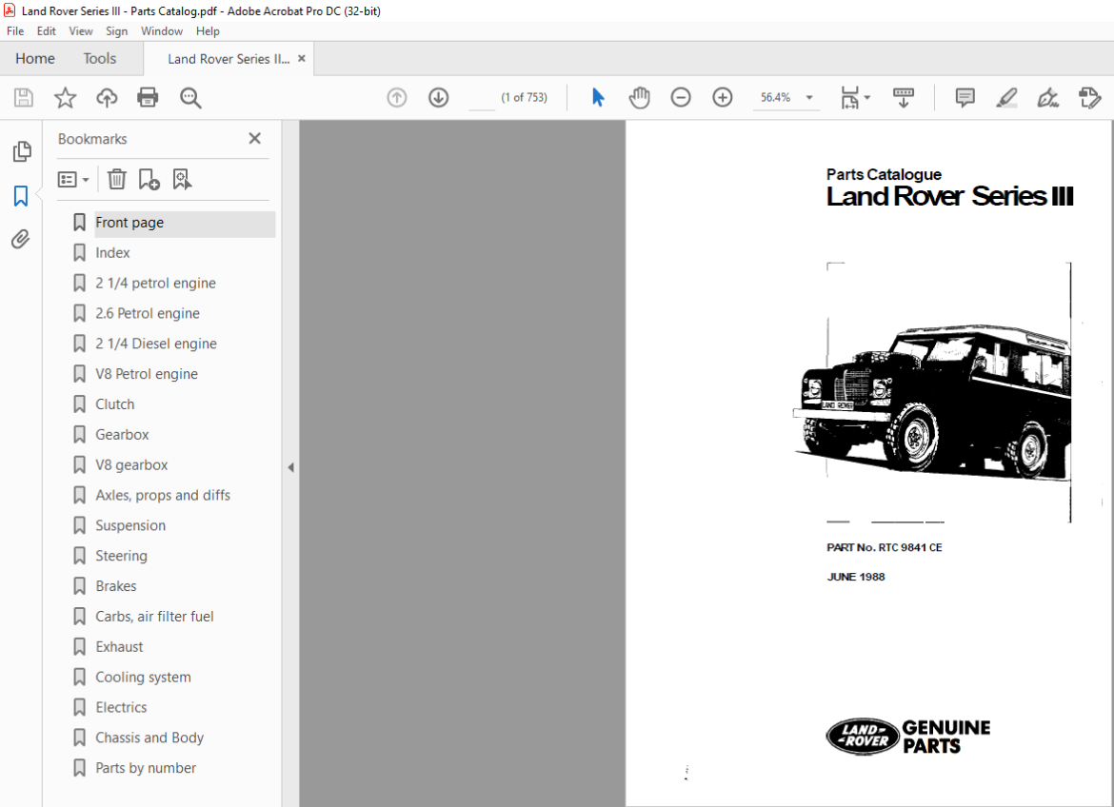Click the Land Rover Genuine Parts logo
The width and height of the screenshot is (1114, 807).
tap(908, 737)
